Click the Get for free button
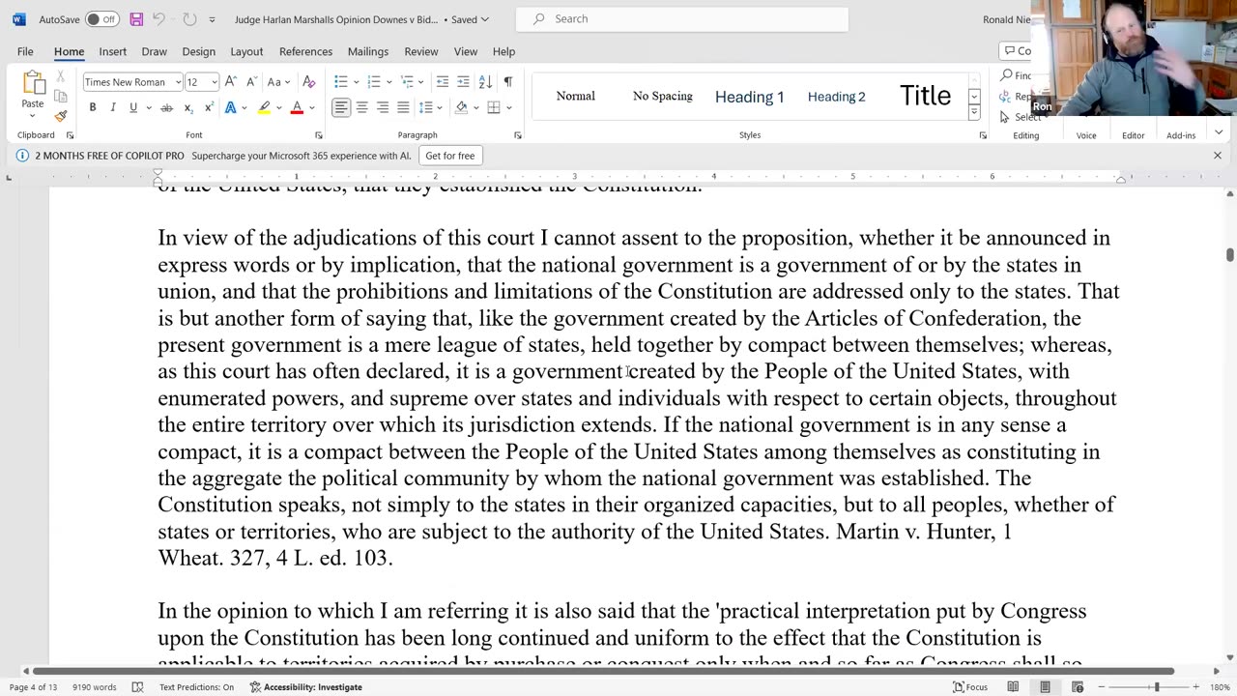 coord(450,156)
